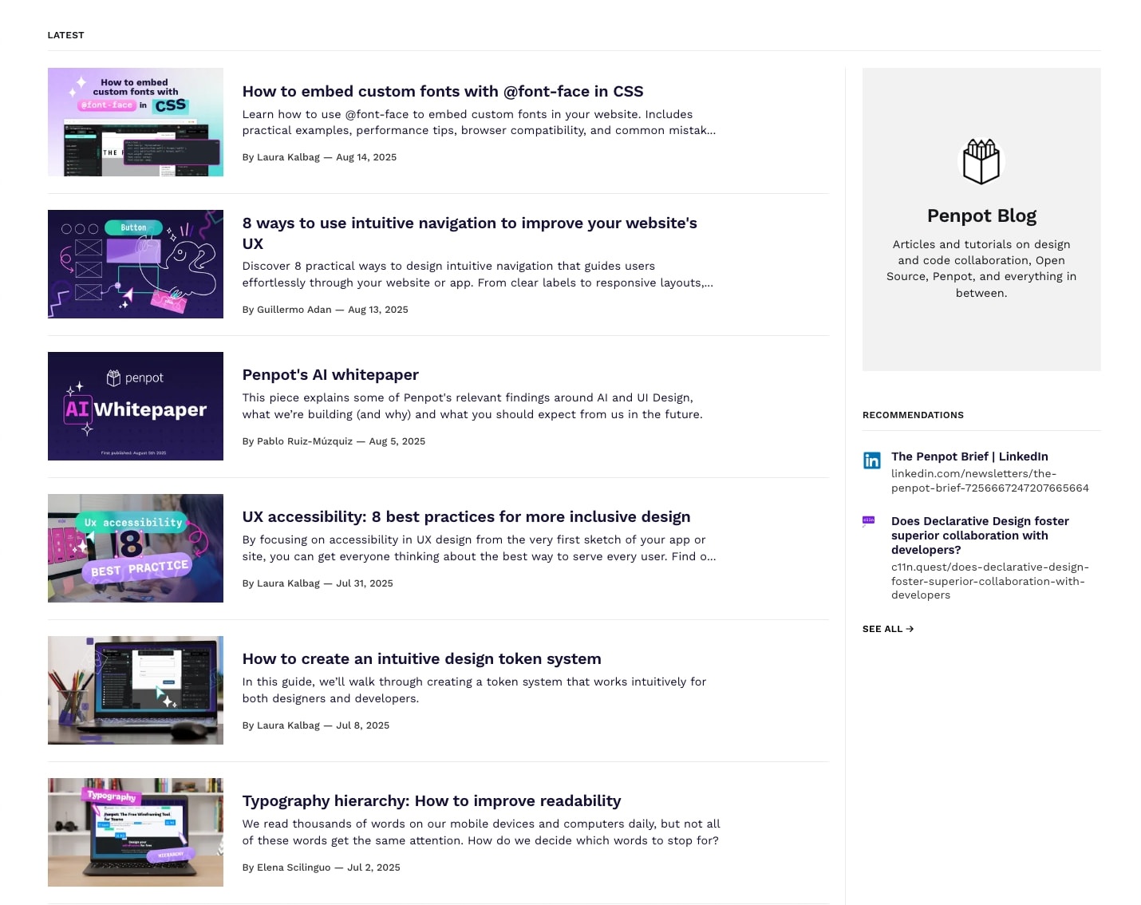
Task: Click the LinkedIn icon beside Penpot Brief
Action: coord(872,460)
